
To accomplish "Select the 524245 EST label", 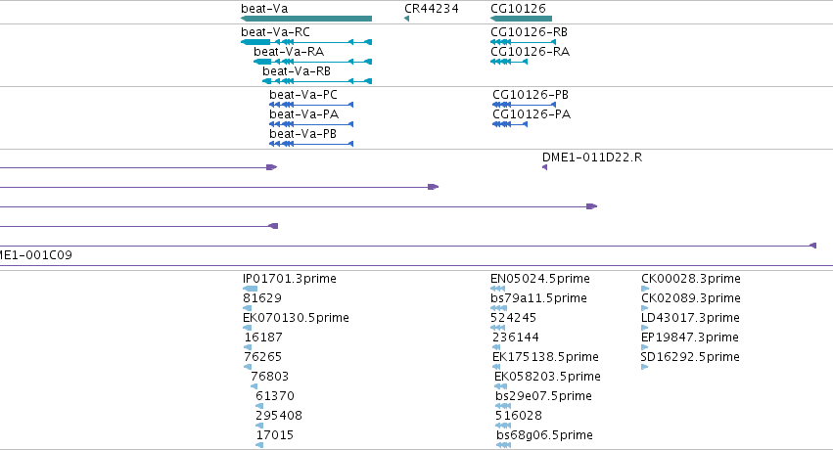I will [513, 318].
